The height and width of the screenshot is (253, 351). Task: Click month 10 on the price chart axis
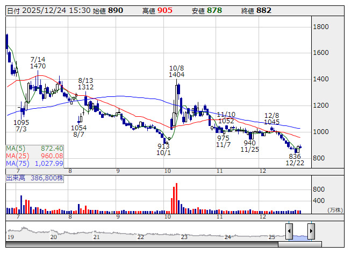pos(168,171)
